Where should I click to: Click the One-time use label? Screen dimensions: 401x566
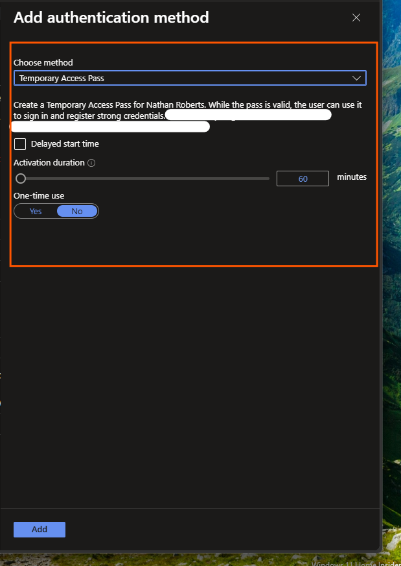39,195
